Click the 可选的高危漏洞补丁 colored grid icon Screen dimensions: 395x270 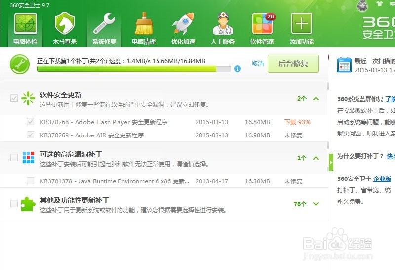coord(28,157)
